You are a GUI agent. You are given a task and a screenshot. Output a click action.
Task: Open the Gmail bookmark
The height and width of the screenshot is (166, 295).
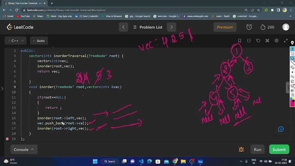(x=8, y=16)
